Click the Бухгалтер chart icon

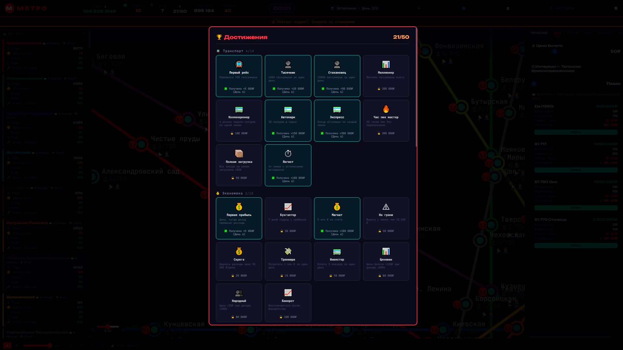pyautogui.click(x=288, y=206)
